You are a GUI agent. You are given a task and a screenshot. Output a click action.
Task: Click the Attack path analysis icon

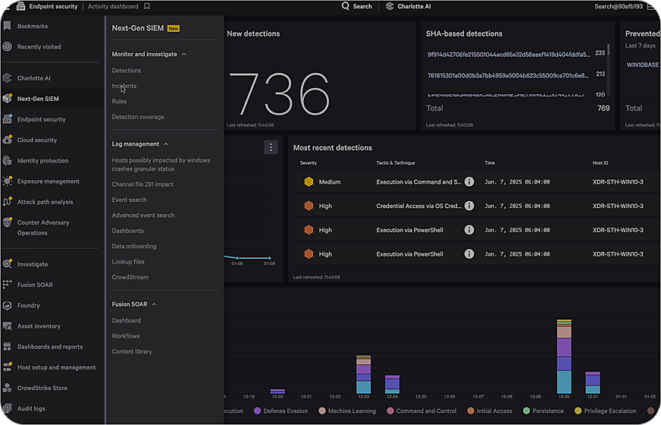(x=8, y=202)
